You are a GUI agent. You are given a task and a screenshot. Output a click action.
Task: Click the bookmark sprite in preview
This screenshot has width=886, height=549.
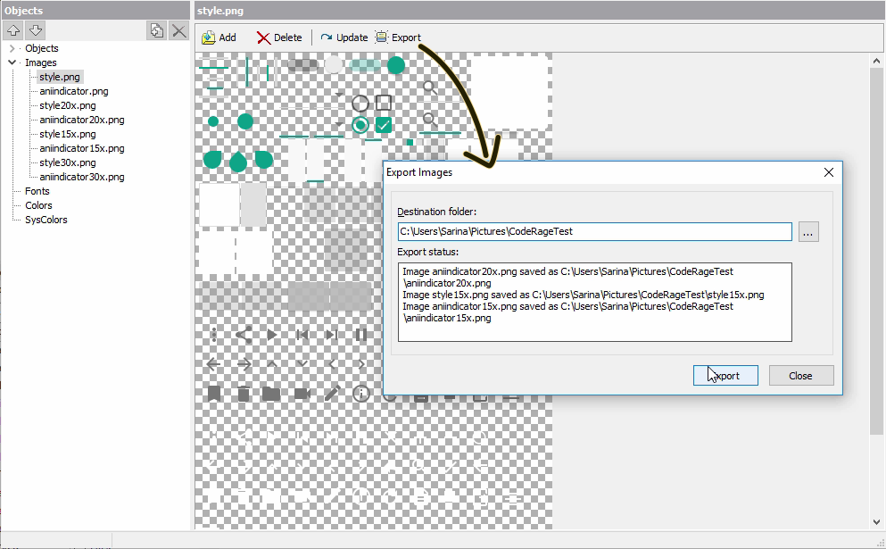coord(214,394)
